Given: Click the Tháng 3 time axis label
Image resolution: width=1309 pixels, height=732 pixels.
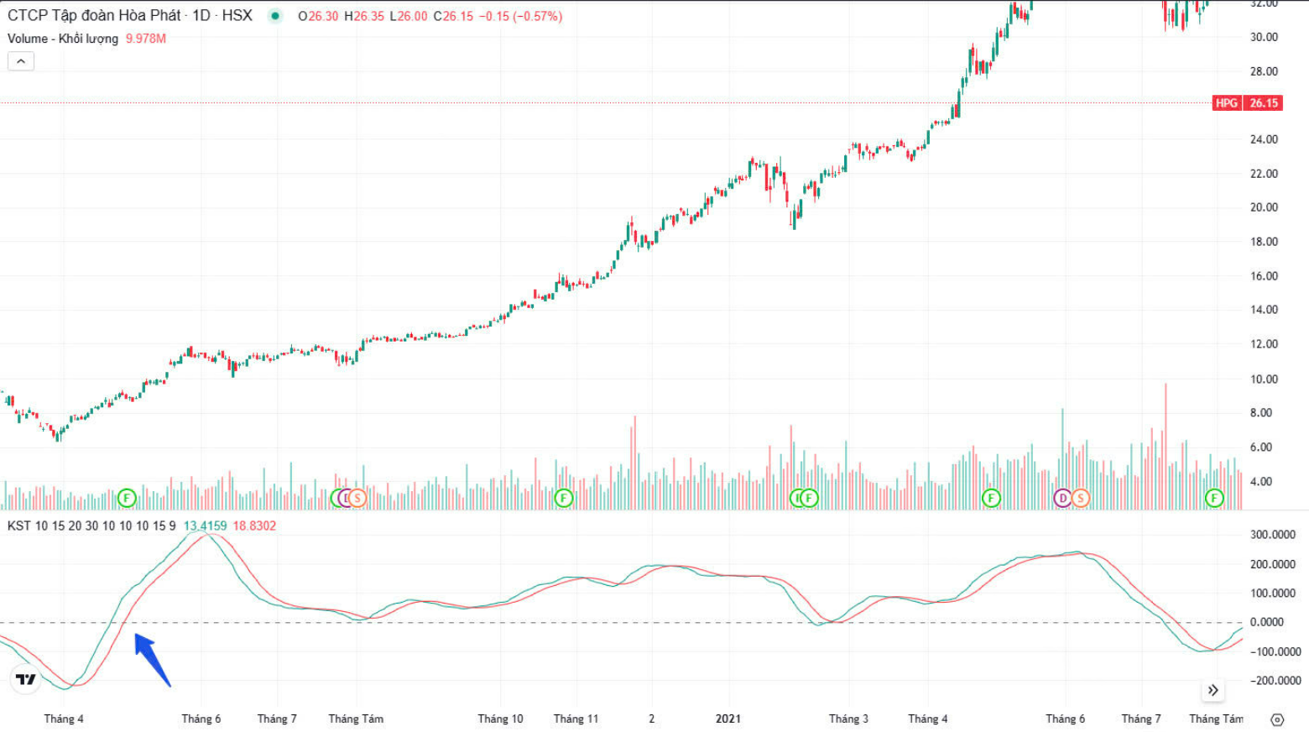Looking at the screenshot, I should pos(848,719).
